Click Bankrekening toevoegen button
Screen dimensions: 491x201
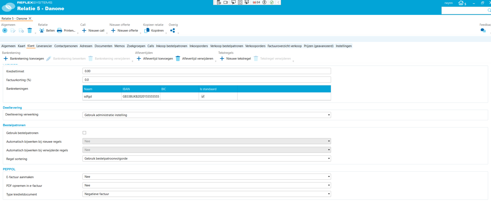pyautogui.click(x=24, y=58)
